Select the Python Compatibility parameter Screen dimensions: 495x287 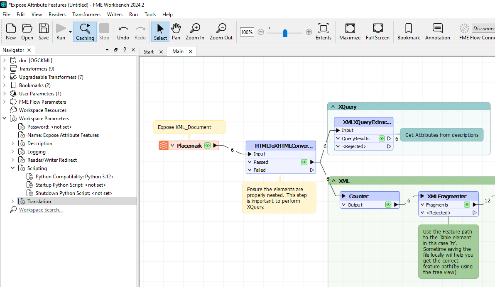pyautogui.click(x=74, y=177)
